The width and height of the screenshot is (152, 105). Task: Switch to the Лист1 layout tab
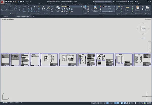(11, 102)
